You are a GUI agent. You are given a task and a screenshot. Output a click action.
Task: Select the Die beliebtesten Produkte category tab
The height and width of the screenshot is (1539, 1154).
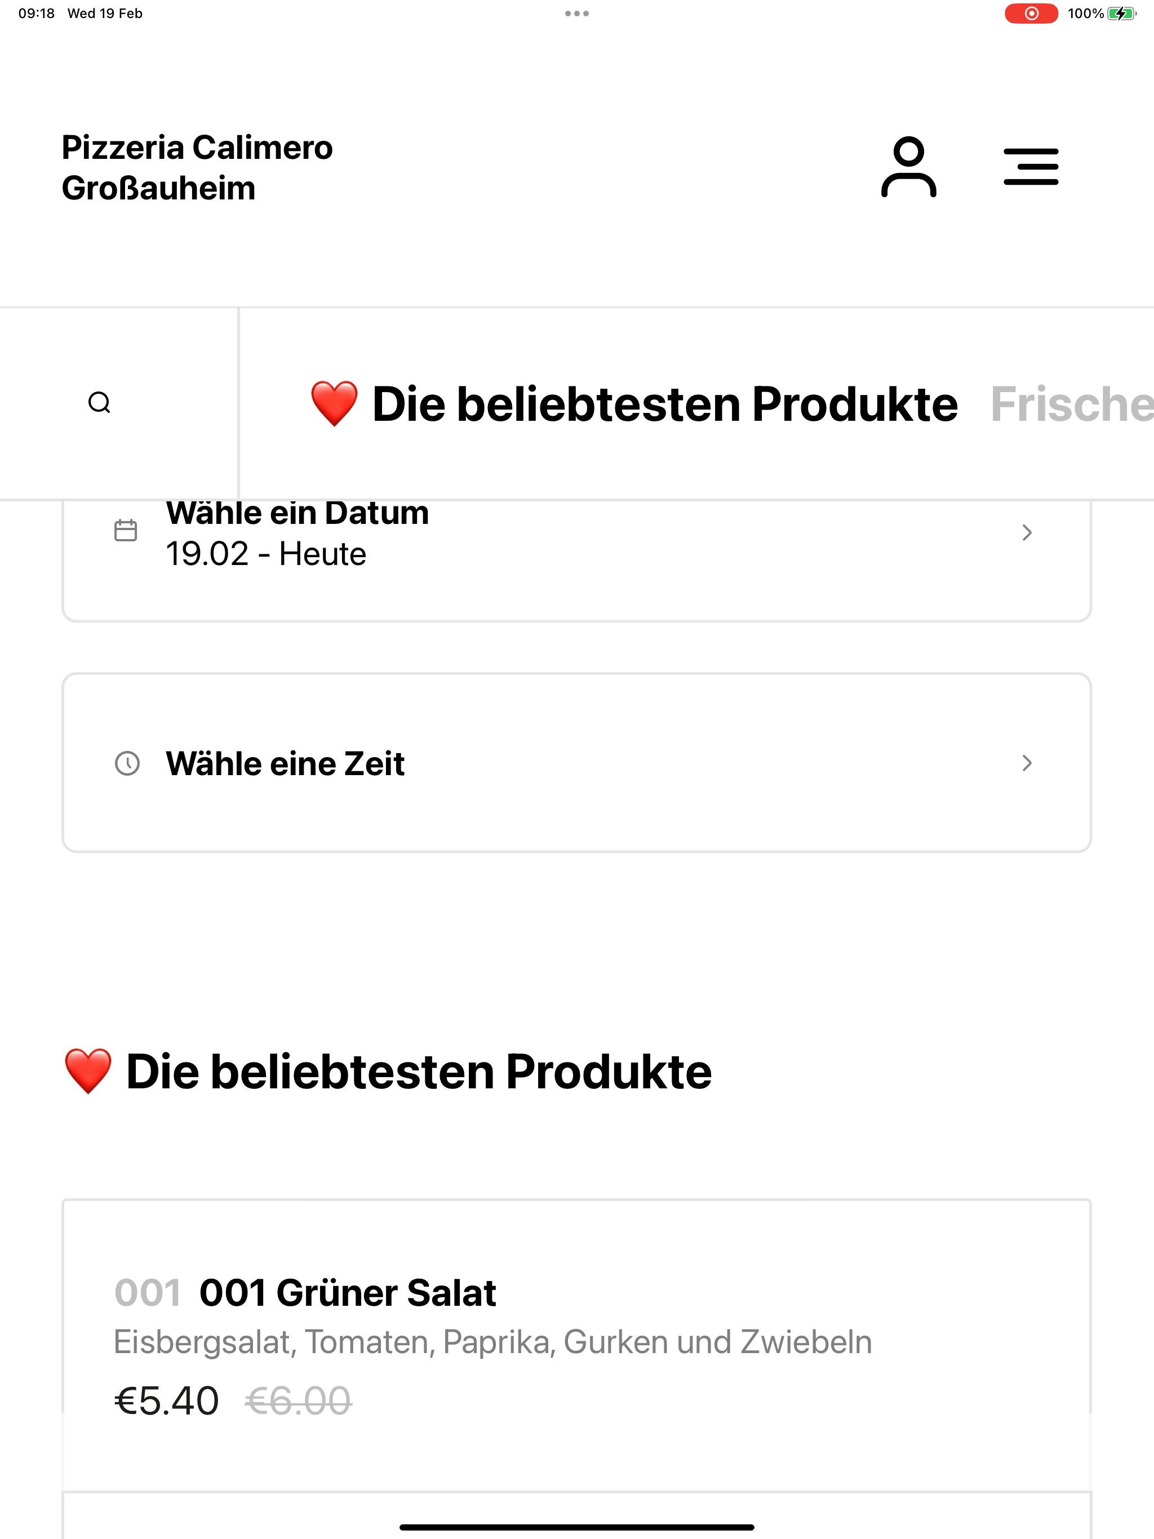point(633,404)
